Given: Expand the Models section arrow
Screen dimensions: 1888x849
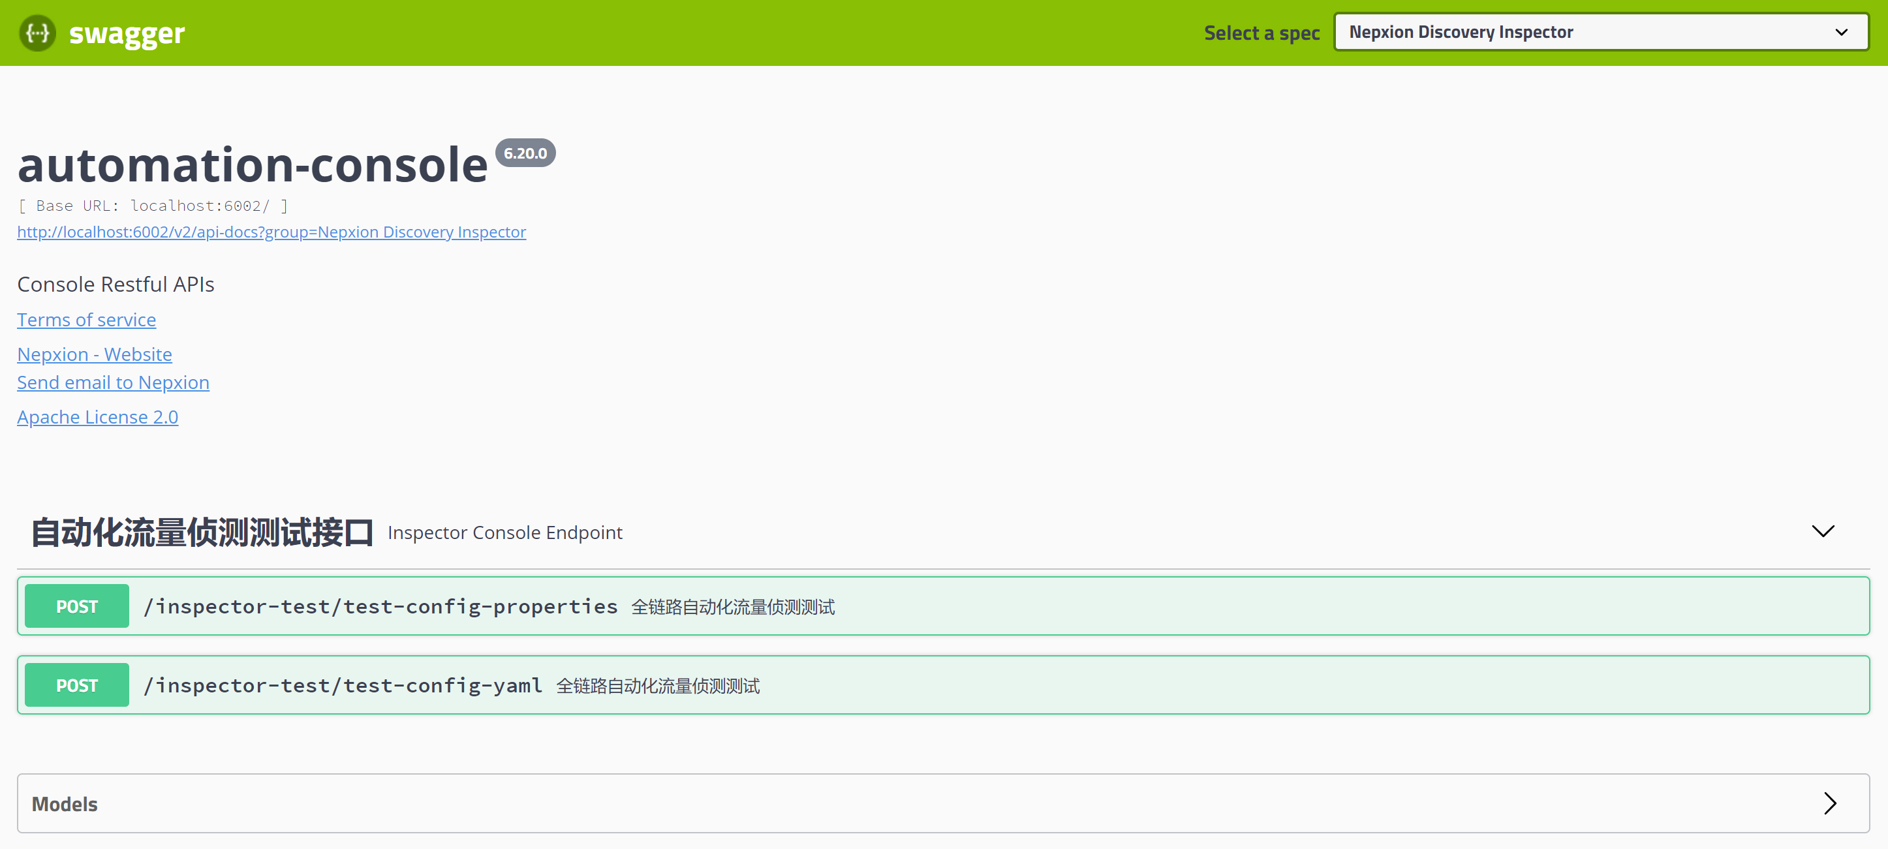Looking at the screenshot, I should (x=1830, y=803).
